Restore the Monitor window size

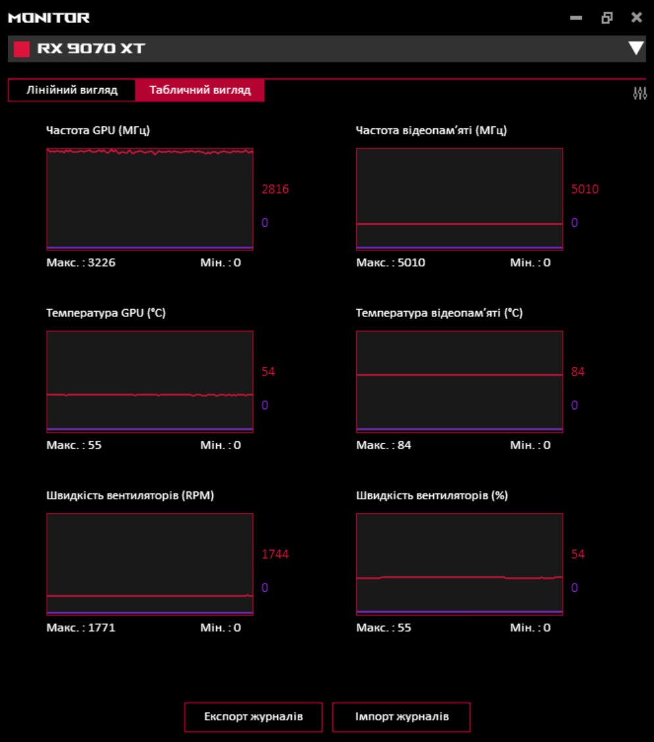(x=607, y=18)
